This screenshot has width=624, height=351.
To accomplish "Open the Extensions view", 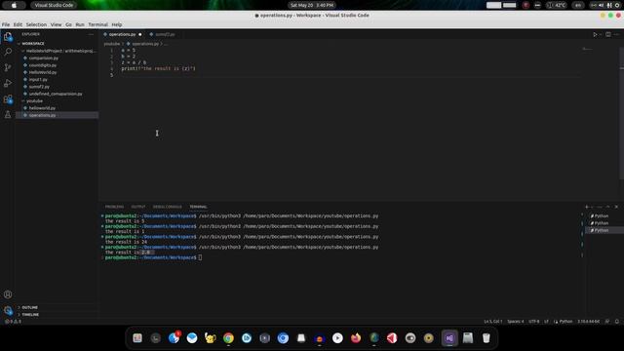I will [x=8, y=98].
